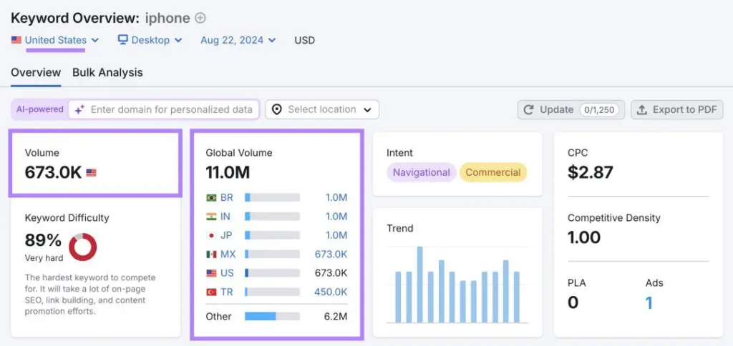733x346 pixels.
Task: Click the 1.0M volume for JP
Action: coord(336,235)
